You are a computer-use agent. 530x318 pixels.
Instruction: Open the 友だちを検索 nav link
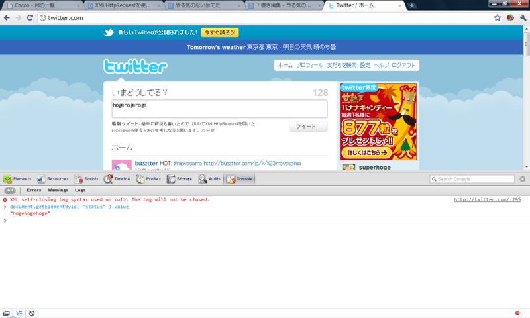pyautogui.click(x=341, y=65)
